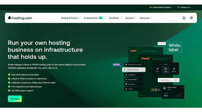Click Add new account in illustration

[x=134, y=70]
